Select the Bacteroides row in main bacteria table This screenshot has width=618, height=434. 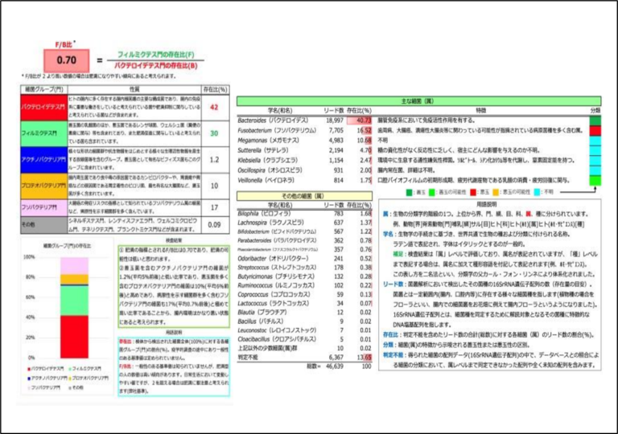pos(304,120)
